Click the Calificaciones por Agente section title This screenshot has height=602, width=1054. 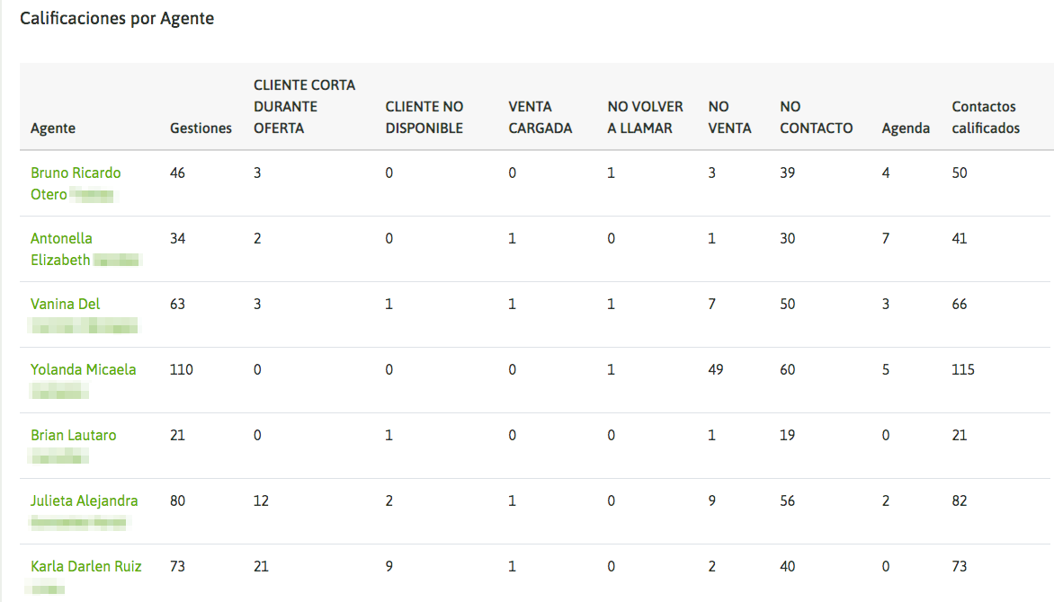[117, 18]
